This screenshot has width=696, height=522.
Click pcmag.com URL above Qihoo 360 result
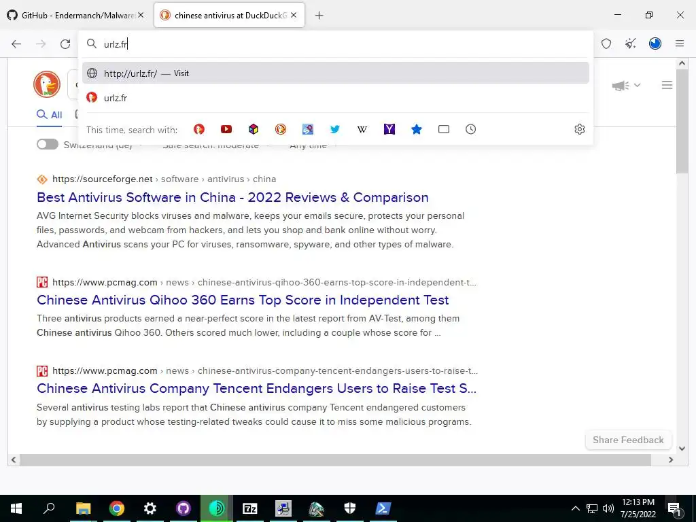[x=105, y=282]
